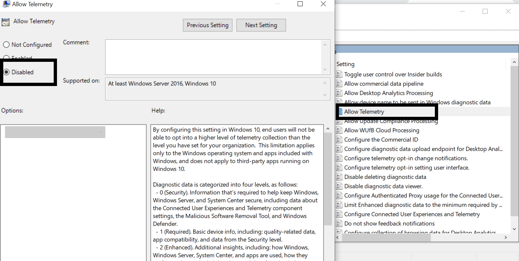Click icon beside Toggle user control over Insider builds

point(339,75)
